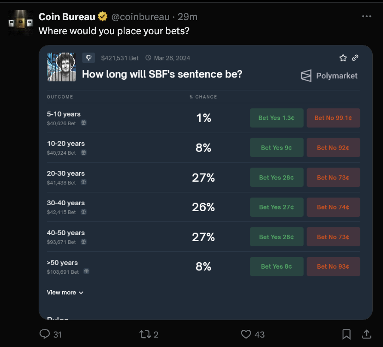Screen dimensions: 383x347
Task: Share the tweet via share icon
Action: [x=367, y=334]
